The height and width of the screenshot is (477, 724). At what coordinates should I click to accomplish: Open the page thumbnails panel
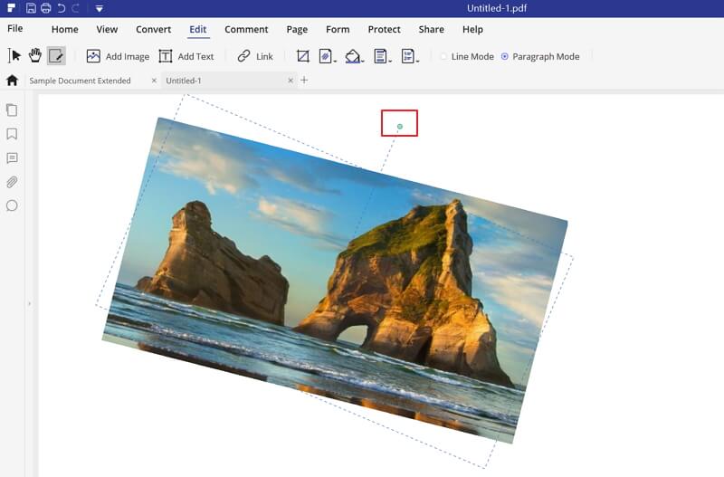[x=12, y=110]
